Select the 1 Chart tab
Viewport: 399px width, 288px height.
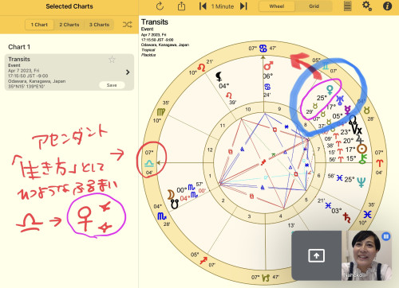[39, 25]
